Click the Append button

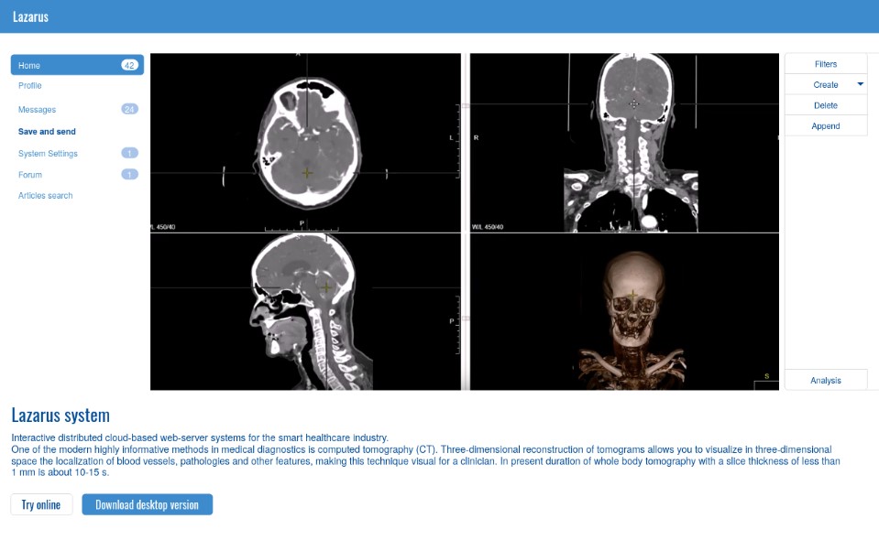coord(825,126)
